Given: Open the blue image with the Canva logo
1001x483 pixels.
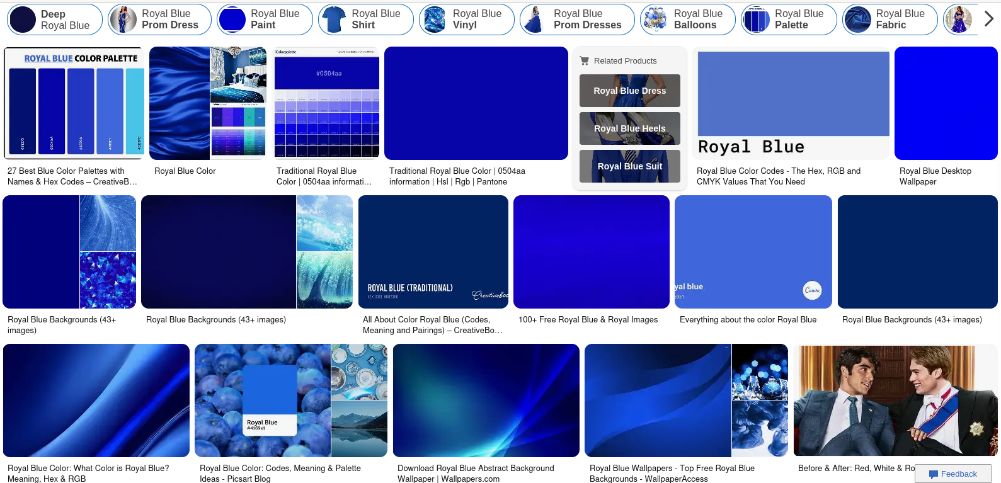Looking at the screenshot, I should (x=753, y=252).
